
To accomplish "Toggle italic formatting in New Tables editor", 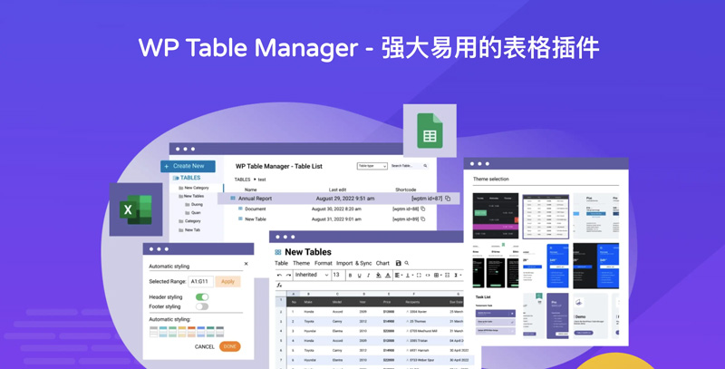I will tap(368, 275).
